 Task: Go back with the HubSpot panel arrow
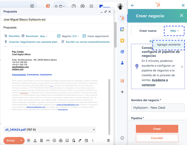tap(133, 5)
